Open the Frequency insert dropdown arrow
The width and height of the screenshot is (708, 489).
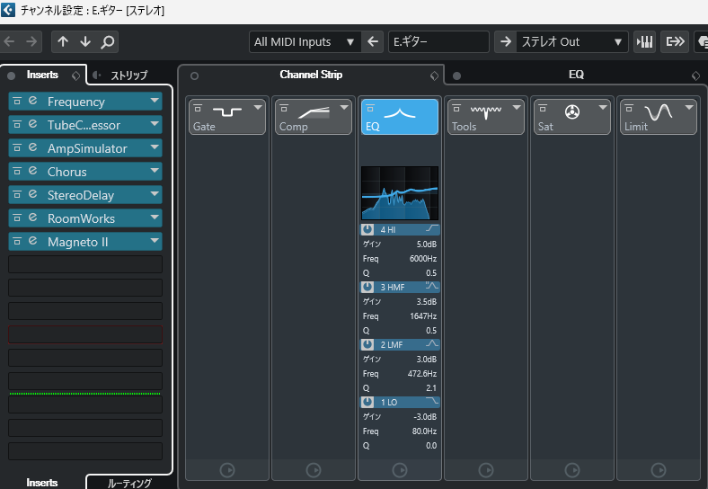tap(155, 101)
